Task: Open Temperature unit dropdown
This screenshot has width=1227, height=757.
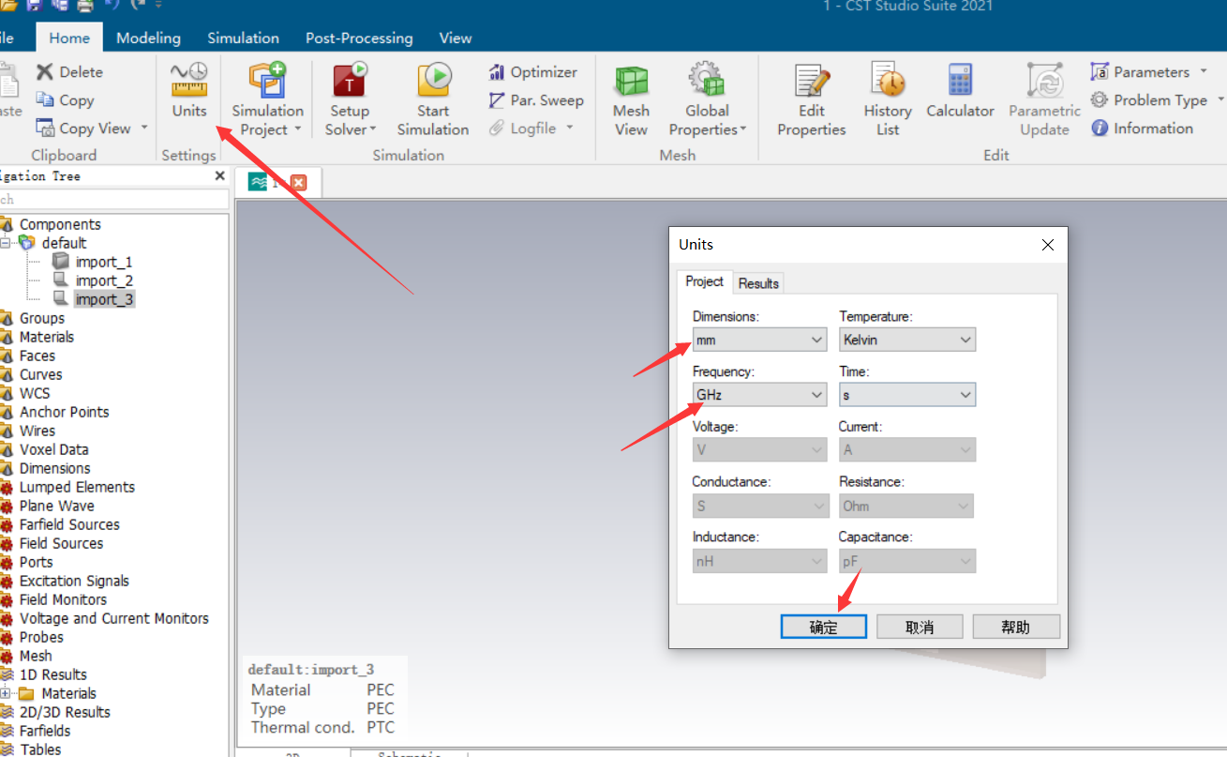Action: (x=907, y=340)
